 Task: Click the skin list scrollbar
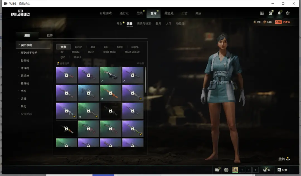coord(146,80)
